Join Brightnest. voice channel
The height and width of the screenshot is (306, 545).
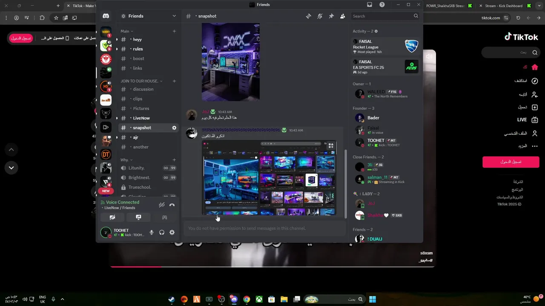tap(148, 178)
